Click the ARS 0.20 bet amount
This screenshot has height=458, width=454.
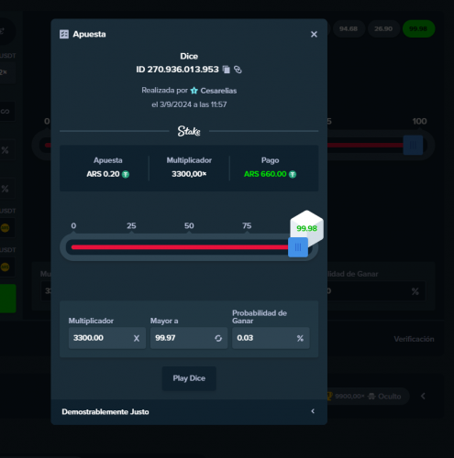coord(103,174)
